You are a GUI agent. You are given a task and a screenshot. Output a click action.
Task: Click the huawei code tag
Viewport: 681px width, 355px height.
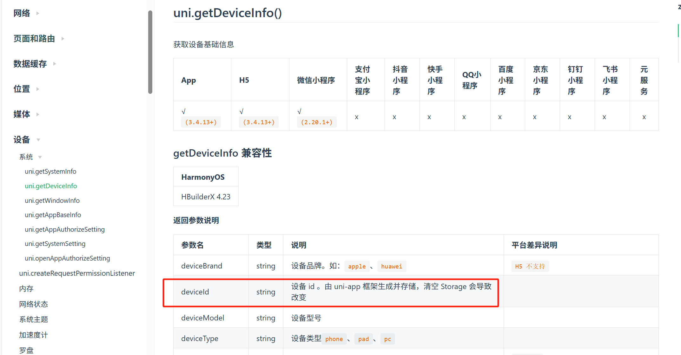click(x=392, y=266)
